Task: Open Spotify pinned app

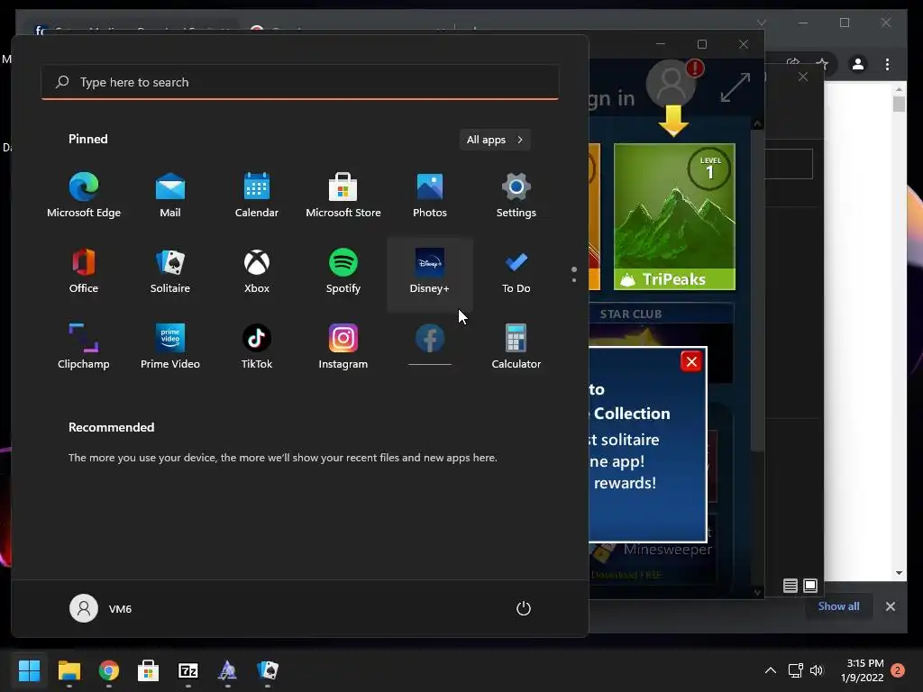Action: (343, 271)
